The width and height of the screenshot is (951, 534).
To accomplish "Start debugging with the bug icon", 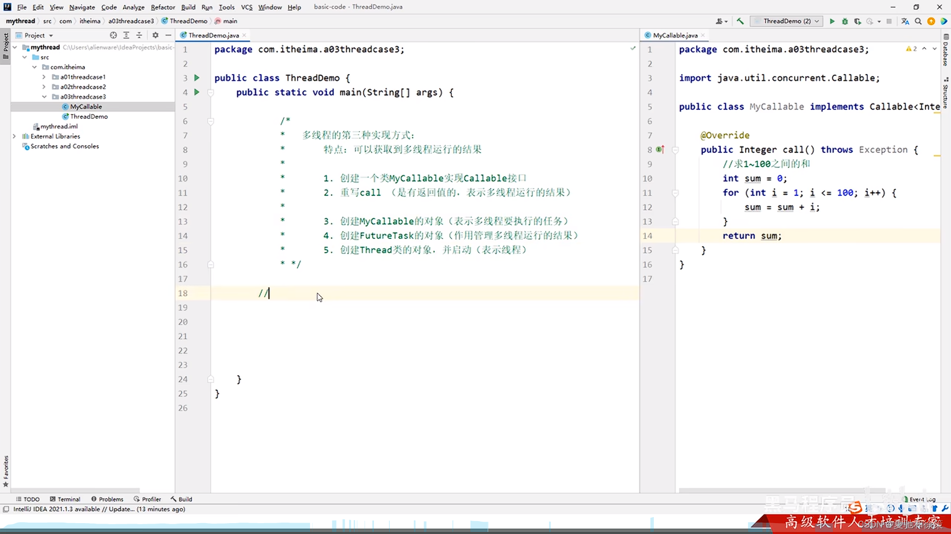I will (845, 21).
